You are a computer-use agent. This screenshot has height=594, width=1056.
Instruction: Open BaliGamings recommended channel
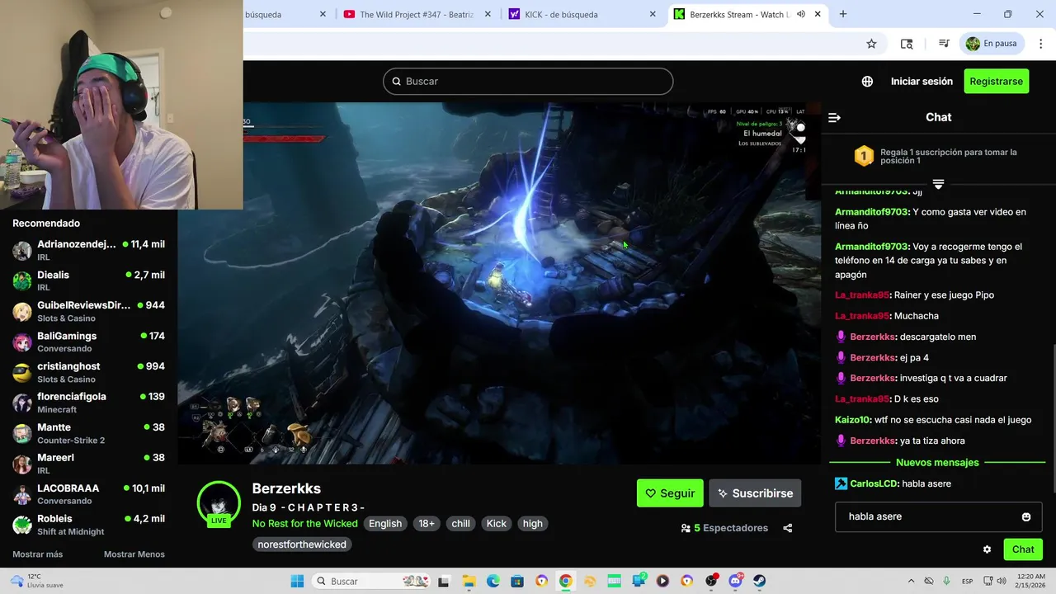[88, 342]
